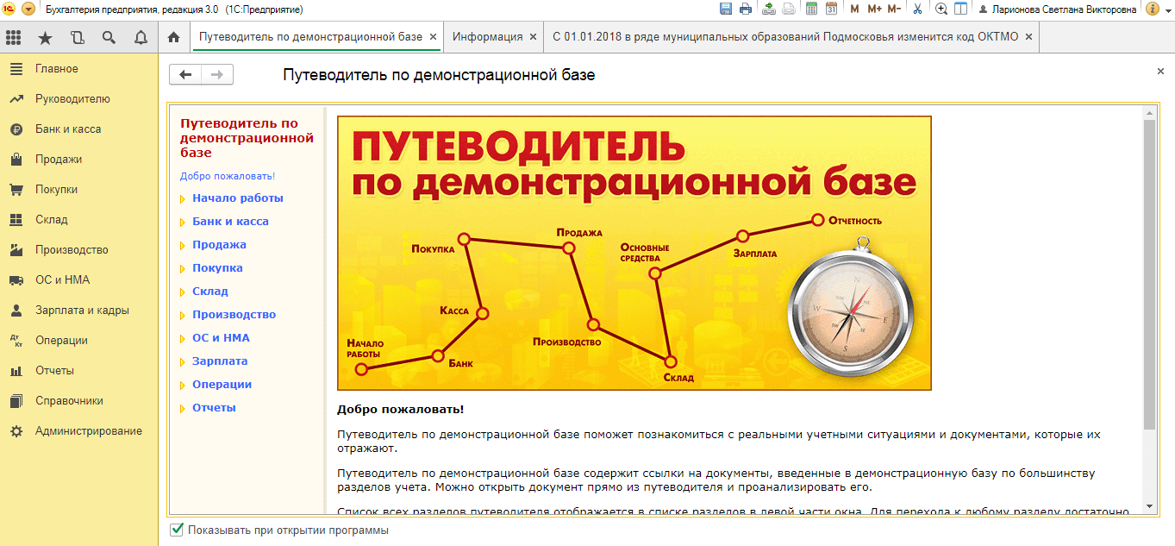Screen dimensions: 1175x546
Task: Open dropdown arrow beside info icon
Action: [x=1167, y=9]
